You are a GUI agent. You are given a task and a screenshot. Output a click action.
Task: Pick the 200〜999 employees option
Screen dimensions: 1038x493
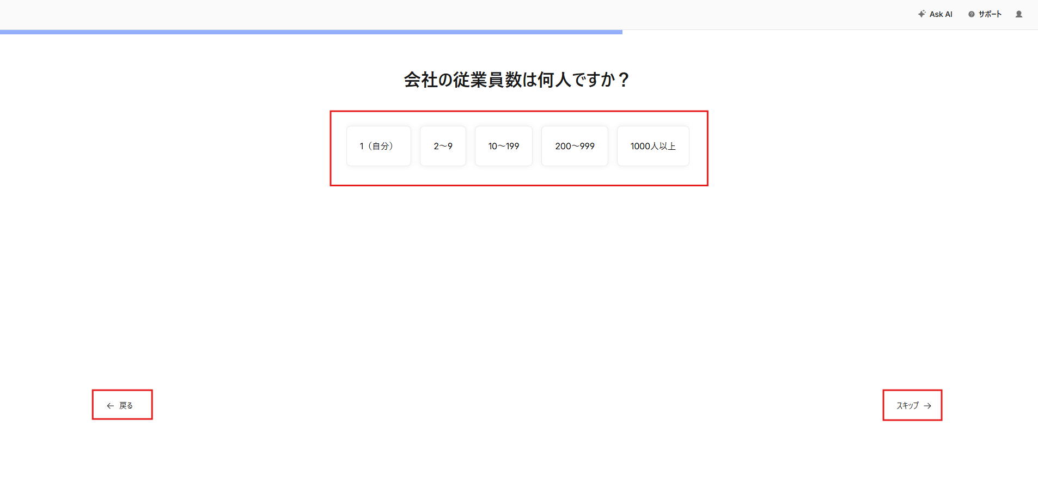pos(575,146)
